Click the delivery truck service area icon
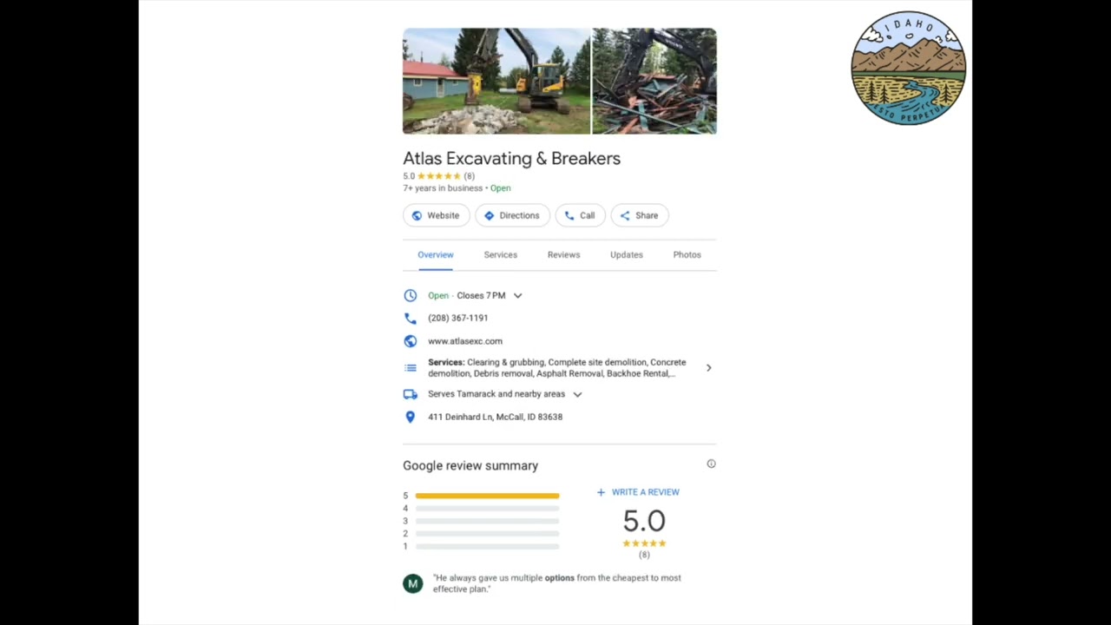1111x625 pixels. tap(411, 394)
